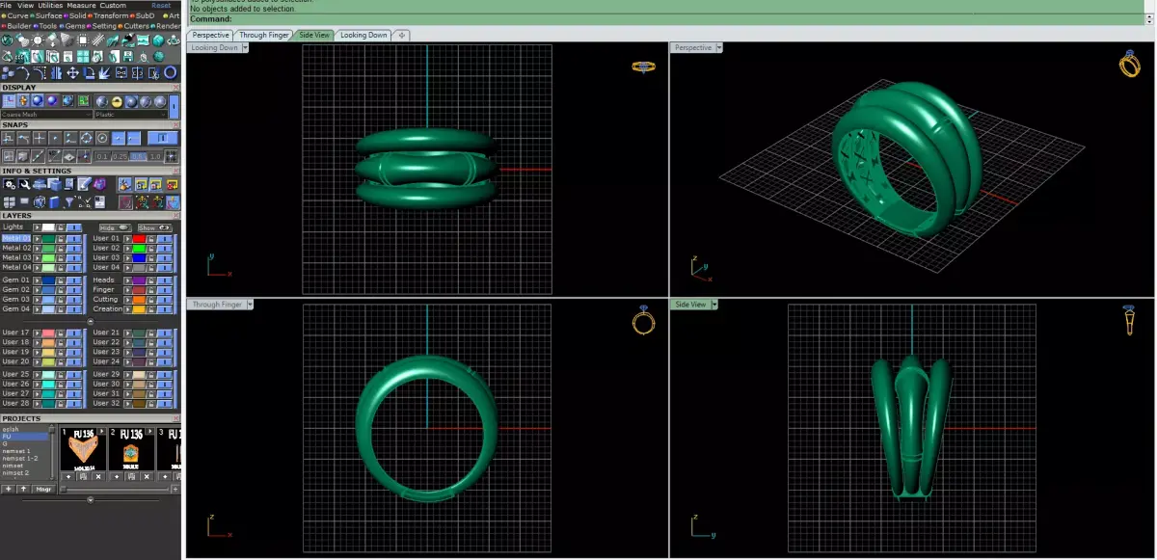
Task: Click the four-way move arrows toolbar icon
Action: pos(72,73)
